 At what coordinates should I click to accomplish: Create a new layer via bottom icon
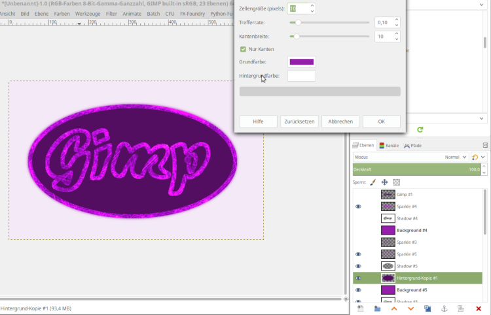[x=360, y=308]
